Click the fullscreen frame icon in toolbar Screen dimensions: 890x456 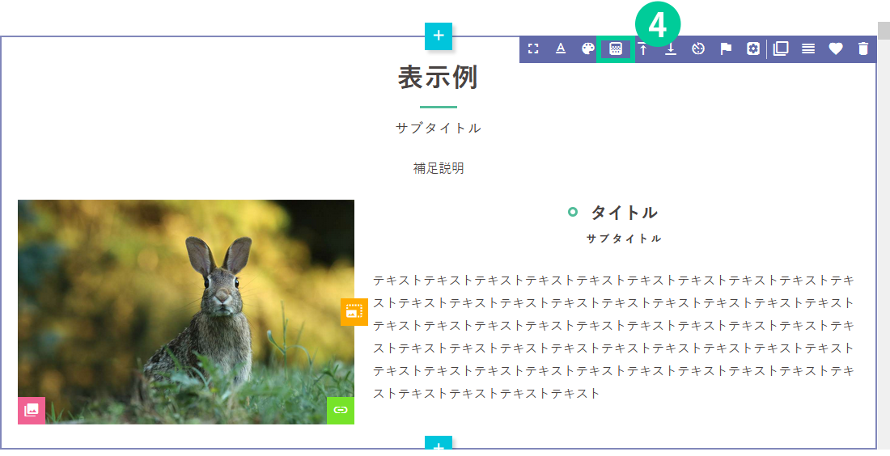(533, 49)
